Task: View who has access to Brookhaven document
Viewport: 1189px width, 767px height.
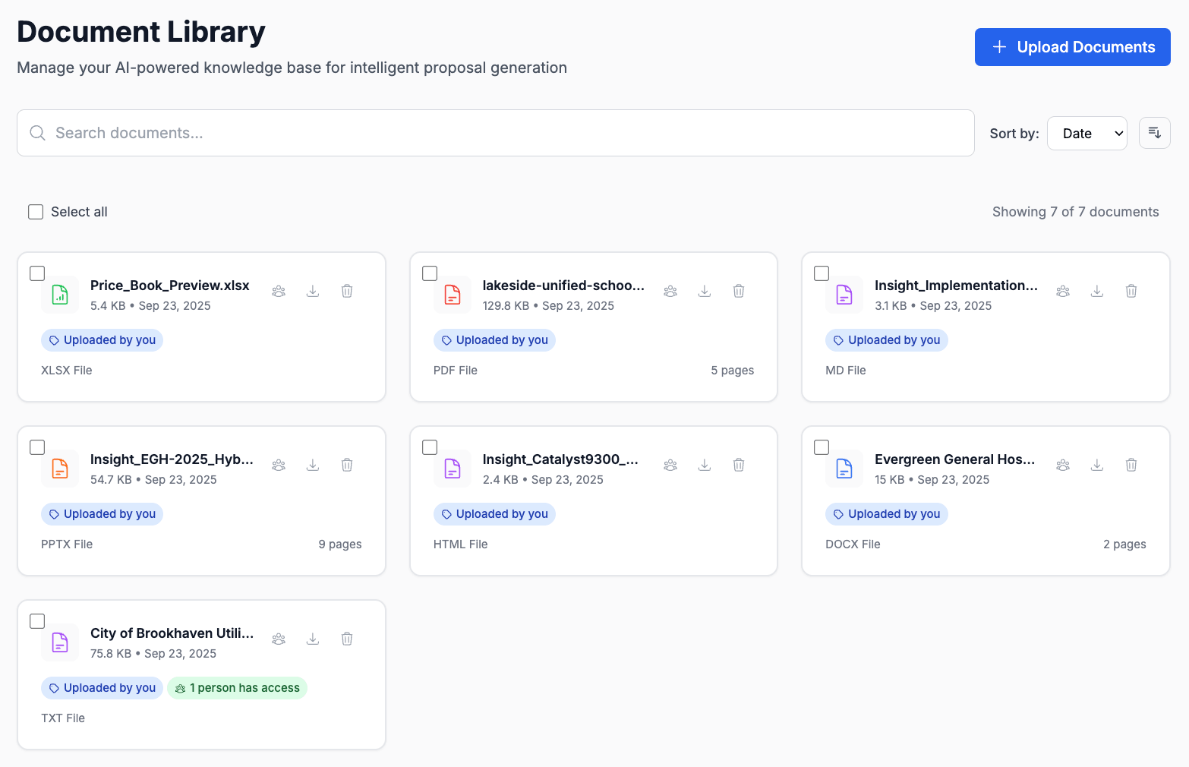Action: point(237,688)
